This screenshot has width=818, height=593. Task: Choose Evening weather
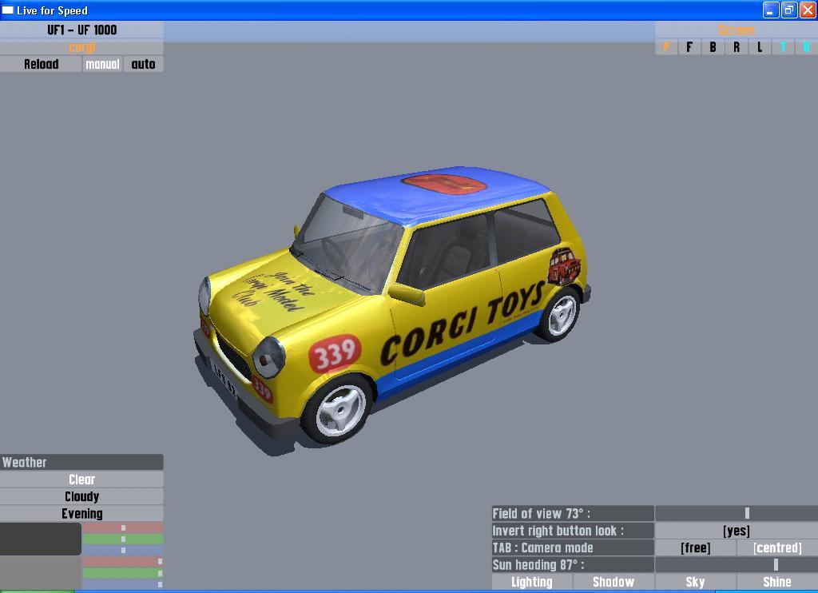click(82, 514)
